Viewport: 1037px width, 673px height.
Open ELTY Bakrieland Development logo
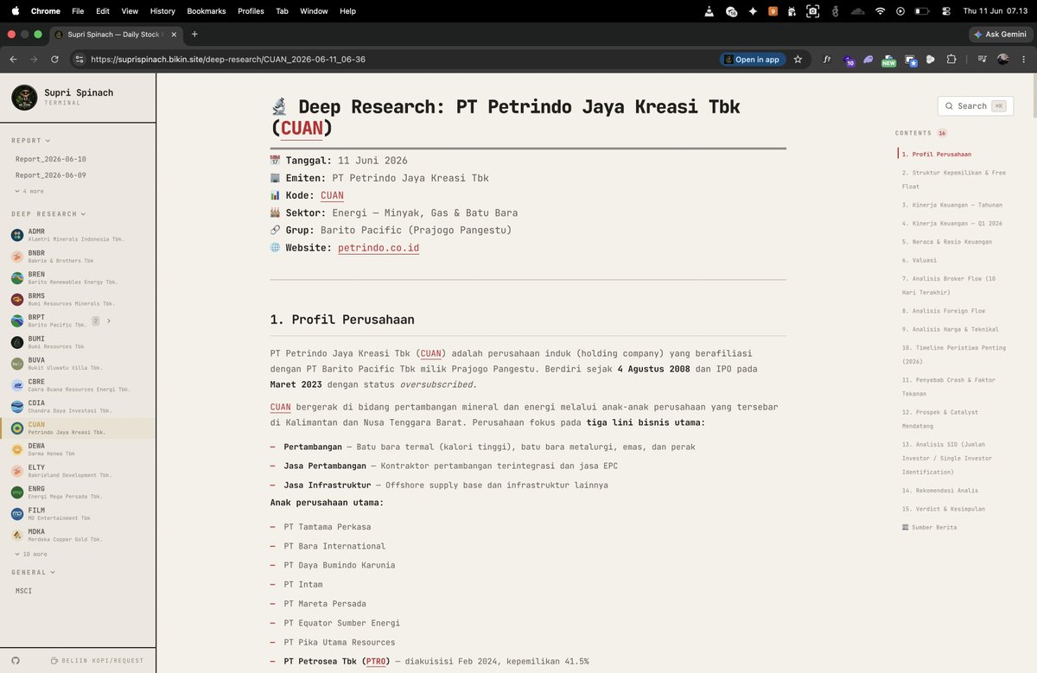point(17,471)
